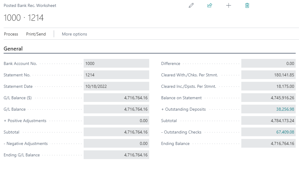Select the Balance on Statement field
Image resolution: width=299 pixels, height=169 pixels.
(268, 98)
